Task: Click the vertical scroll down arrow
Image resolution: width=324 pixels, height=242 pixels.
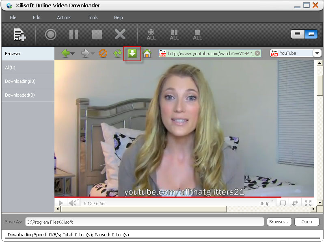Action: 320,203
